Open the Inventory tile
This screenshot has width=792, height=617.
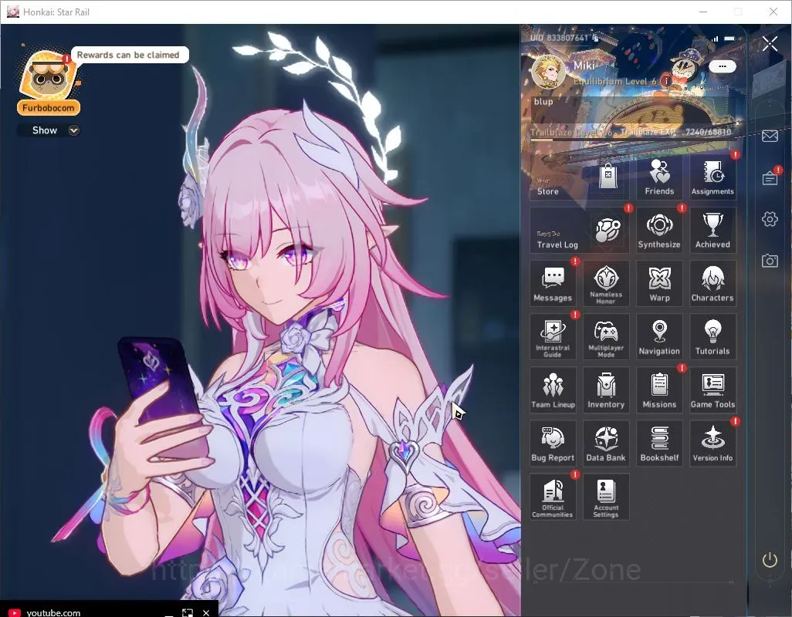click(606, 390)
